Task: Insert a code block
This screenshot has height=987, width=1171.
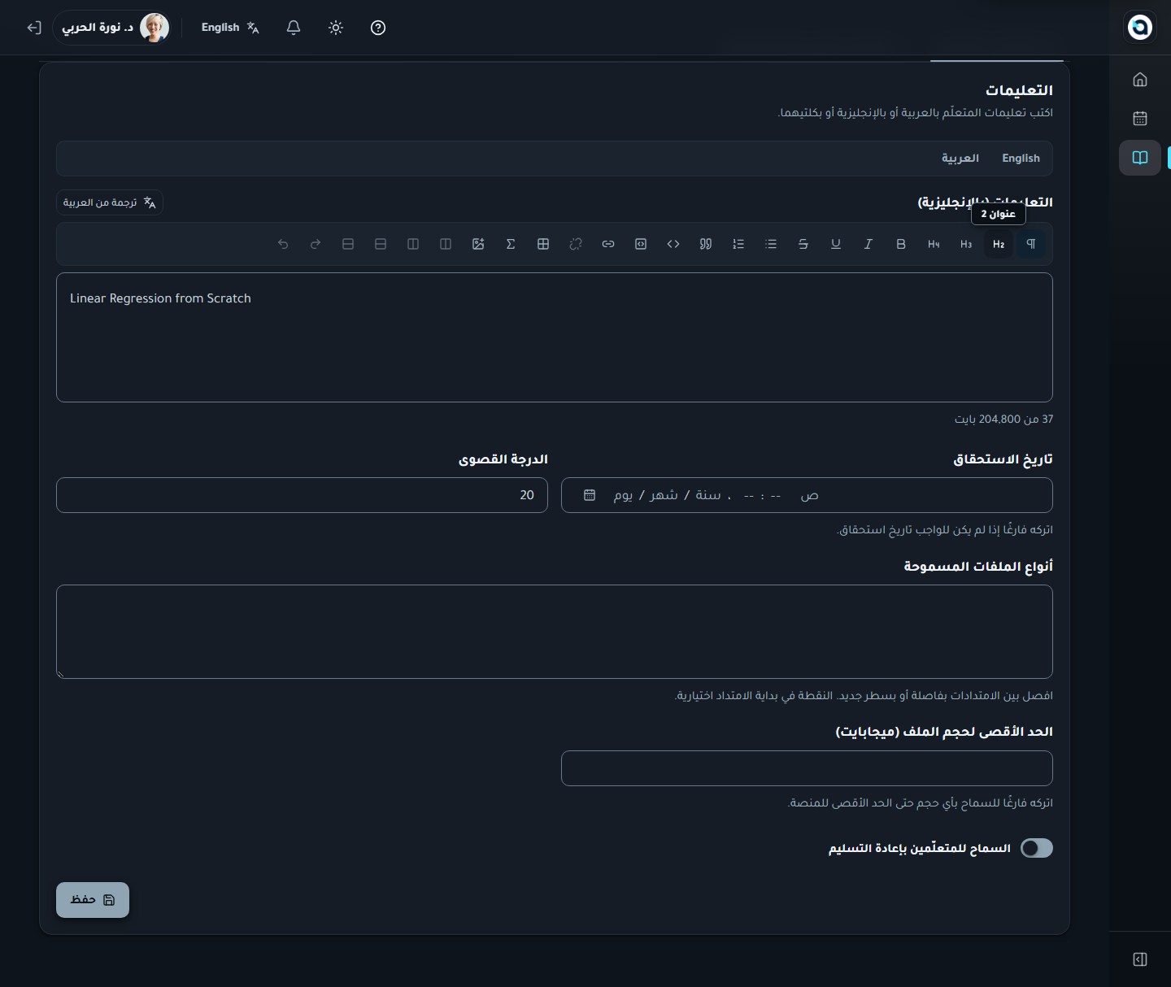Action: click(x=641, y=244)
